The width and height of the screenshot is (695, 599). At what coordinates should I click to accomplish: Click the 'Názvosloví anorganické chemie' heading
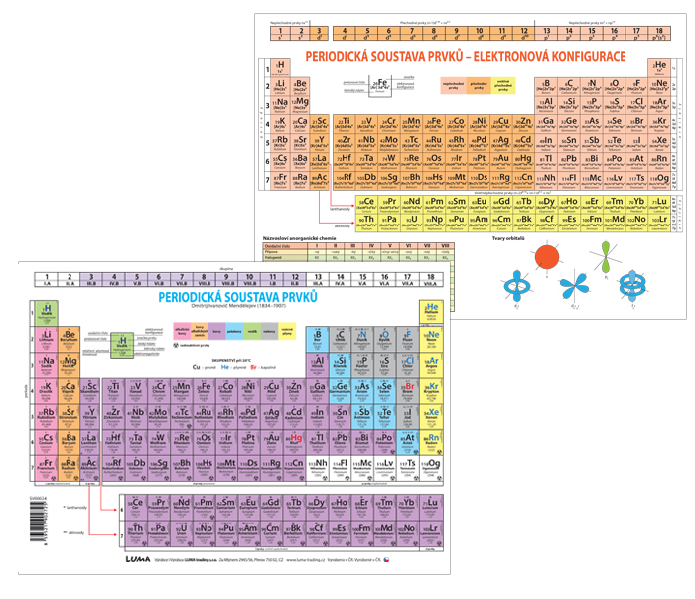coord(299,238)
